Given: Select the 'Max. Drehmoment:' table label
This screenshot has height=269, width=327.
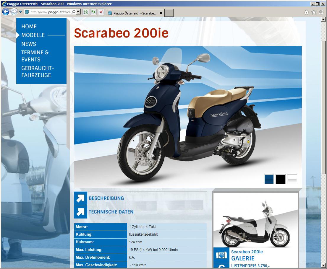Looking at the screenshot, I should click(93, 257).
